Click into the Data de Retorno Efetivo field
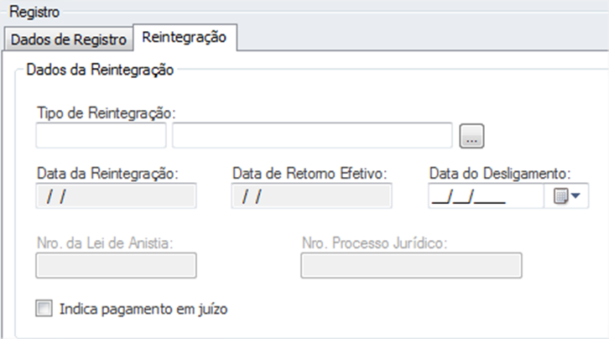This screenshot has width=609, height=339. [x=311, y=196]
